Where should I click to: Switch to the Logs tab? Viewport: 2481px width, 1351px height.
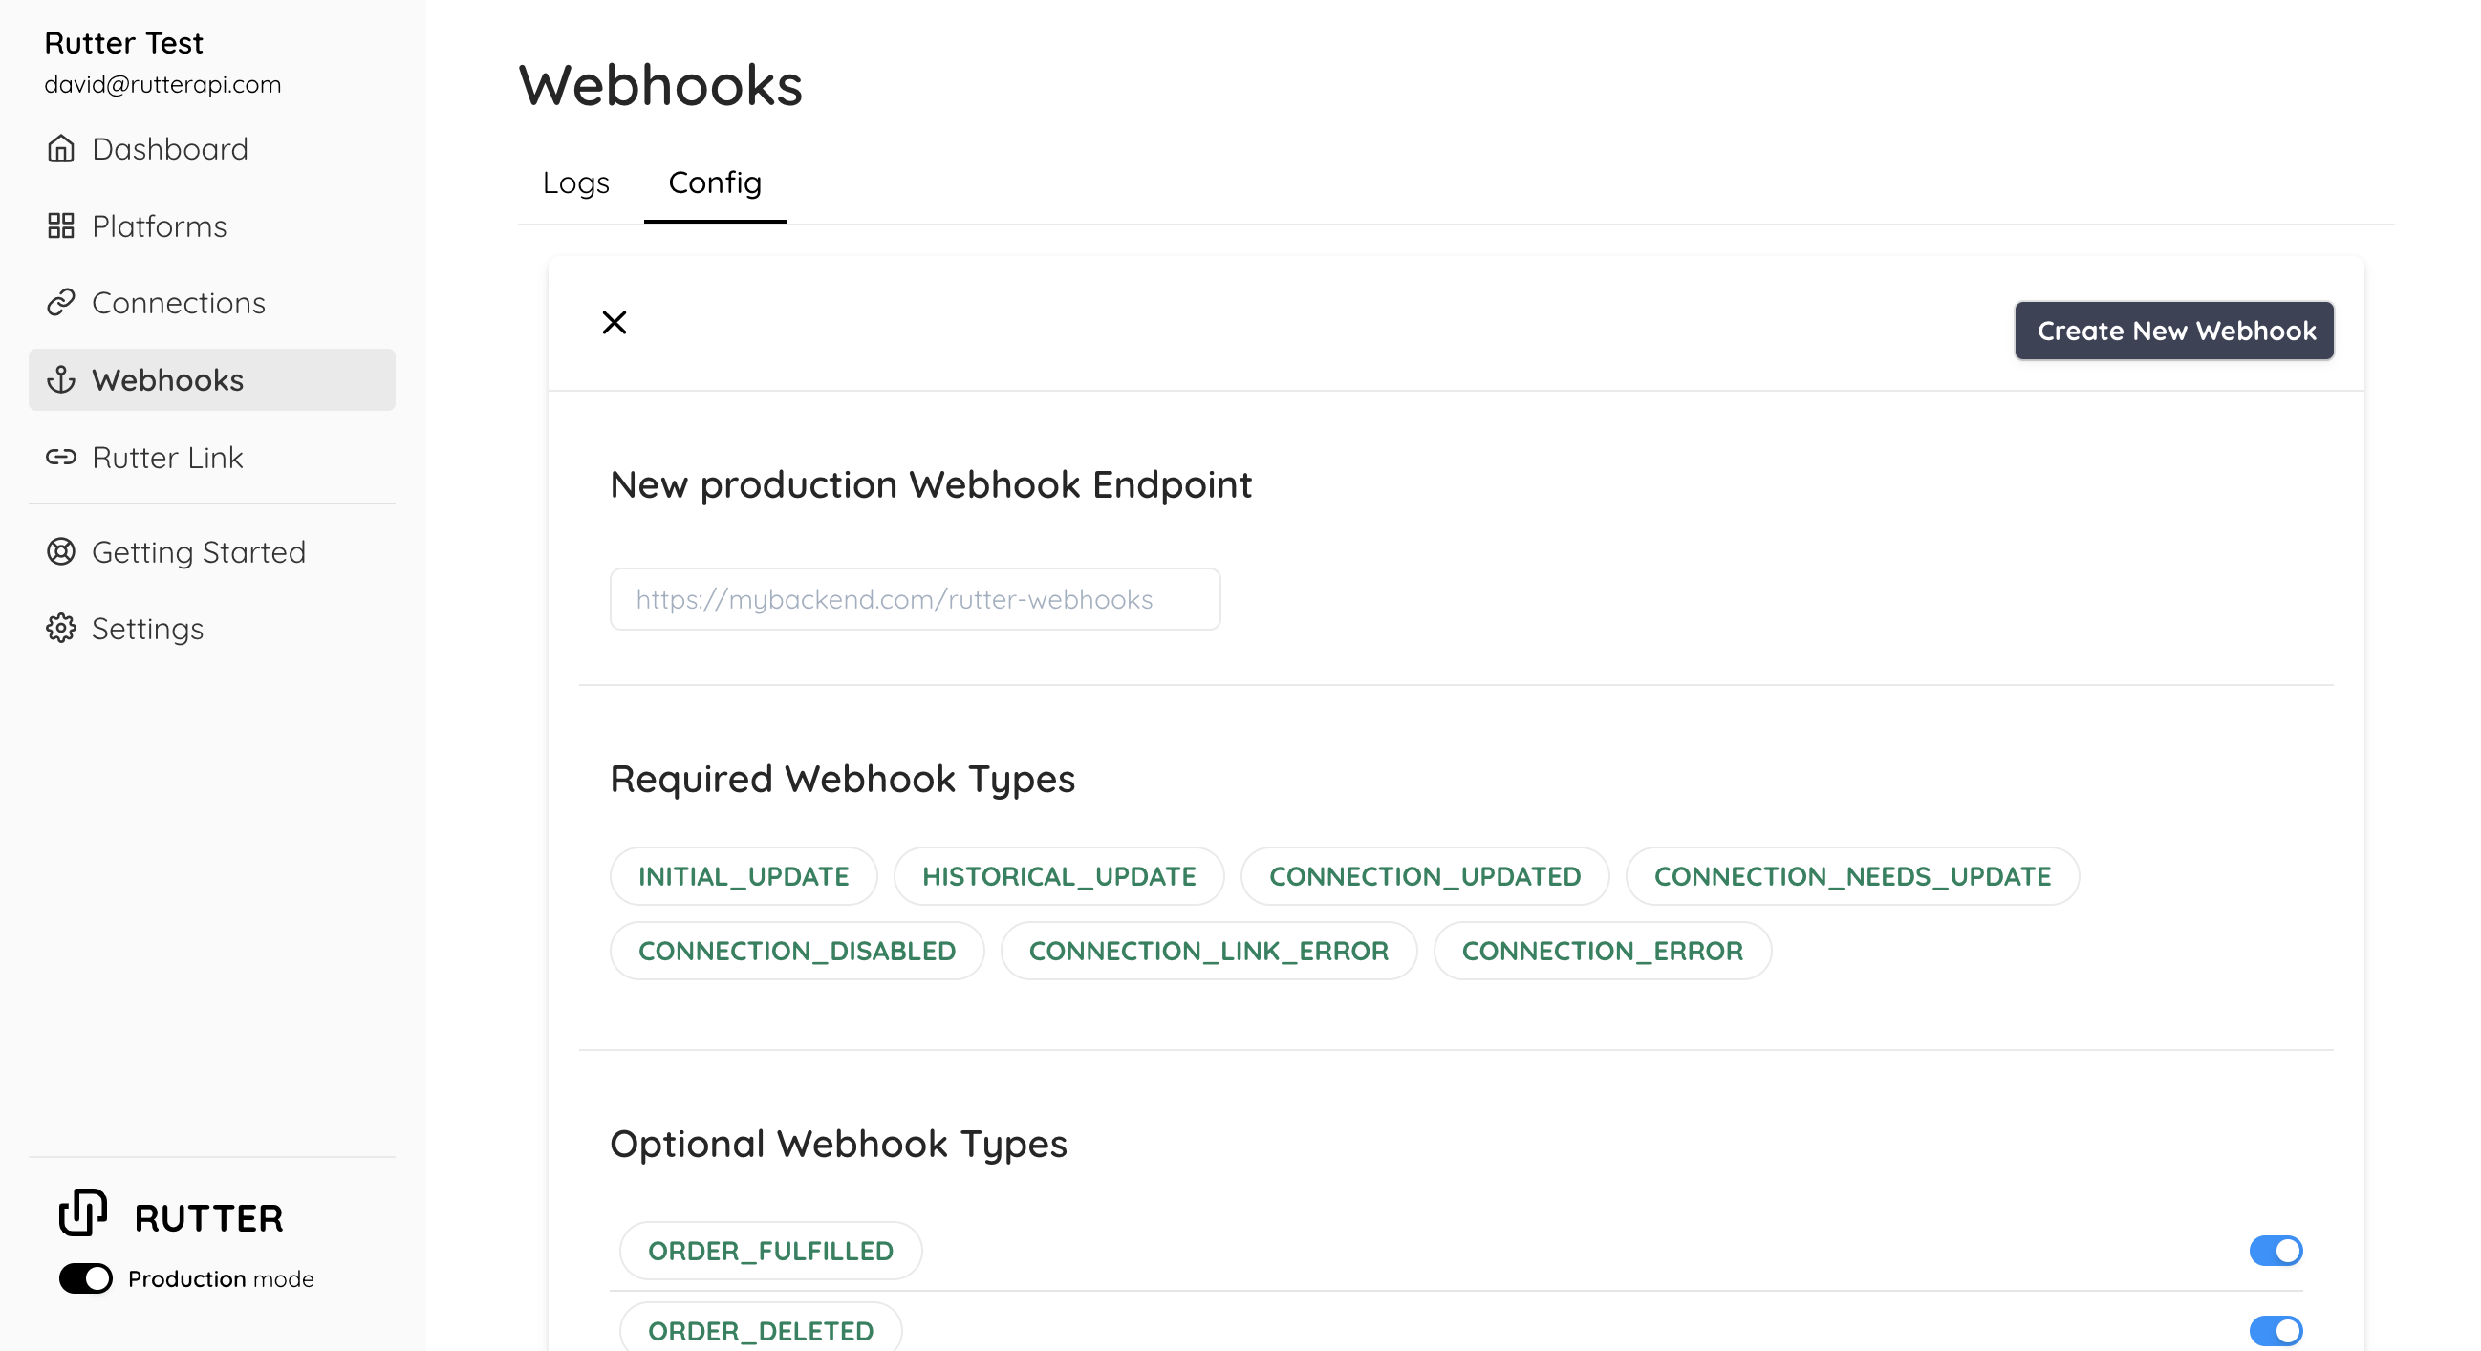point(575,182)
